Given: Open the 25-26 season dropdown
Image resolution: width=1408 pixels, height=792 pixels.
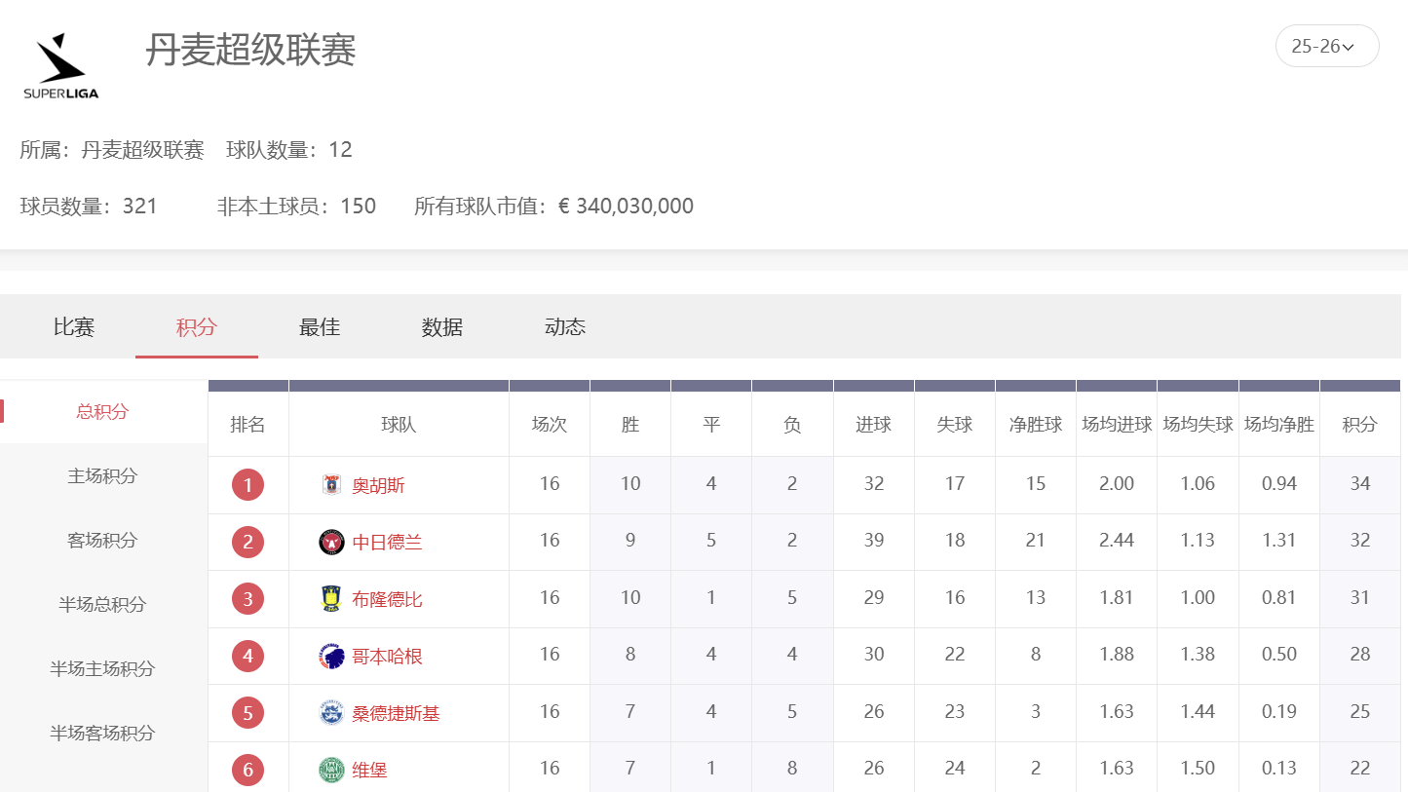Looking at the screenshot, I should [1327, 45].
